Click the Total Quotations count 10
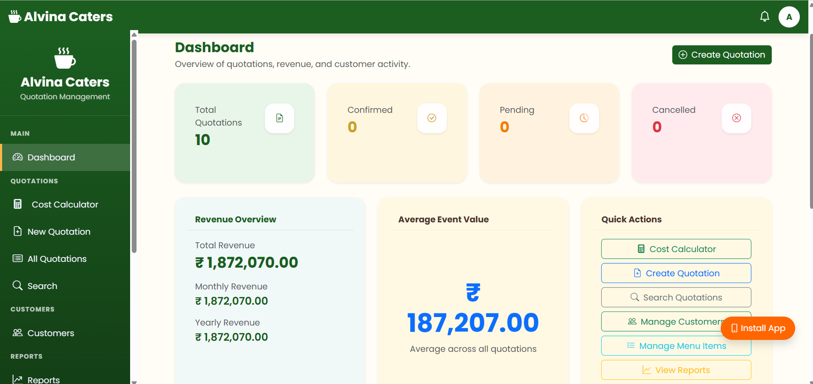 202,140
